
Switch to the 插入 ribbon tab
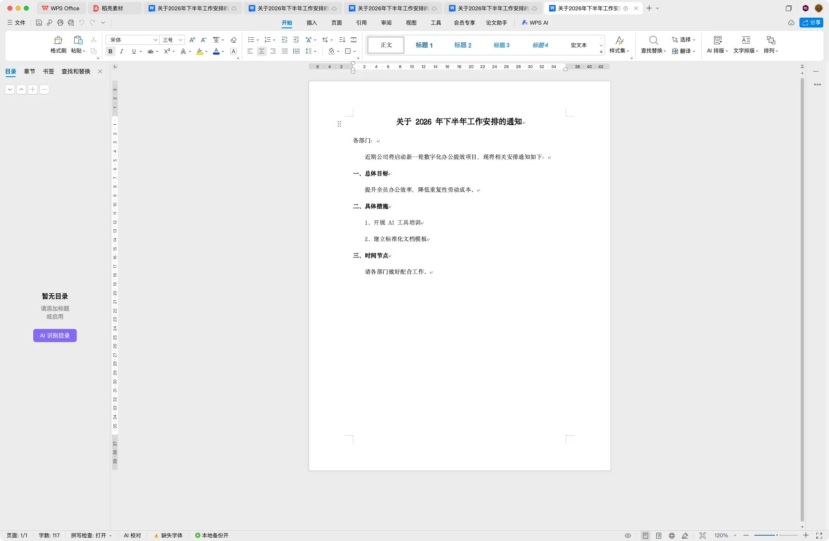tap(311, 23)
